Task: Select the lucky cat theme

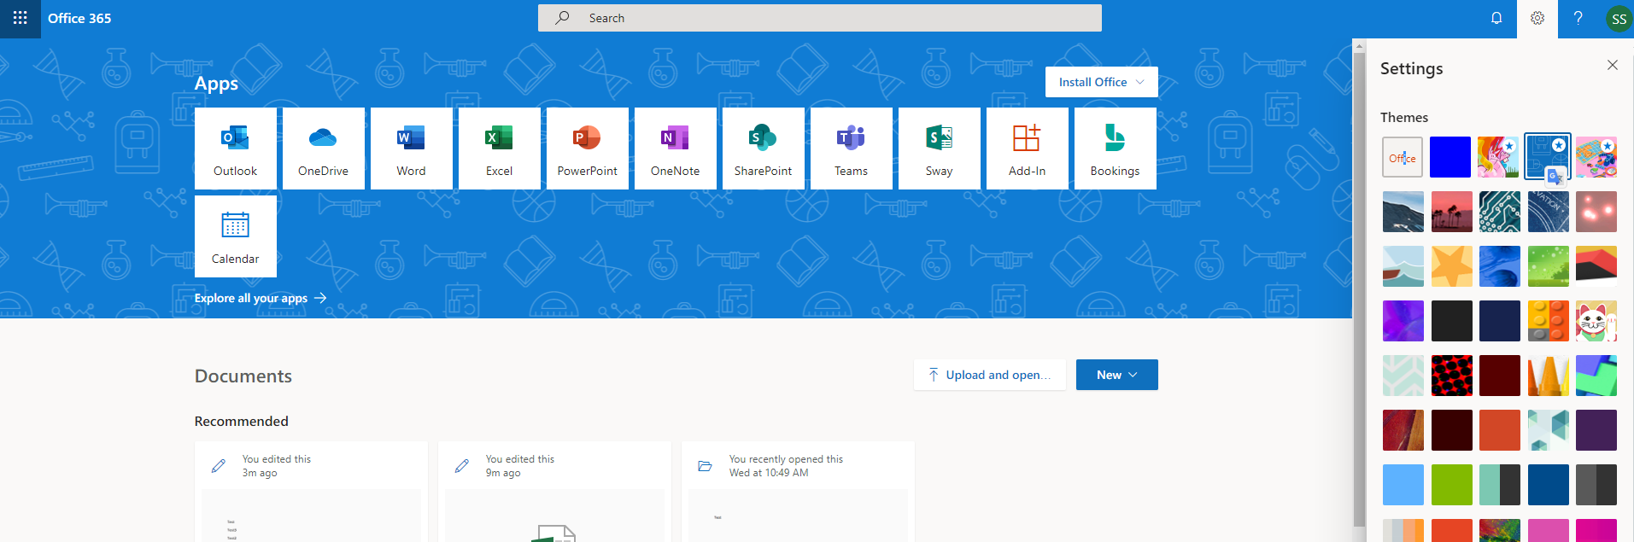Action: 1596,321
